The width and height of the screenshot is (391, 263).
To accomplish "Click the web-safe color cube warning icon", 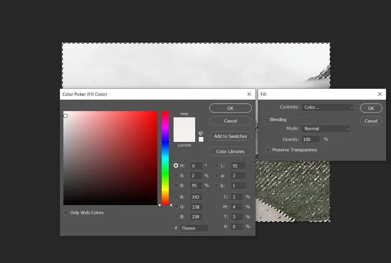I will 201,133.
